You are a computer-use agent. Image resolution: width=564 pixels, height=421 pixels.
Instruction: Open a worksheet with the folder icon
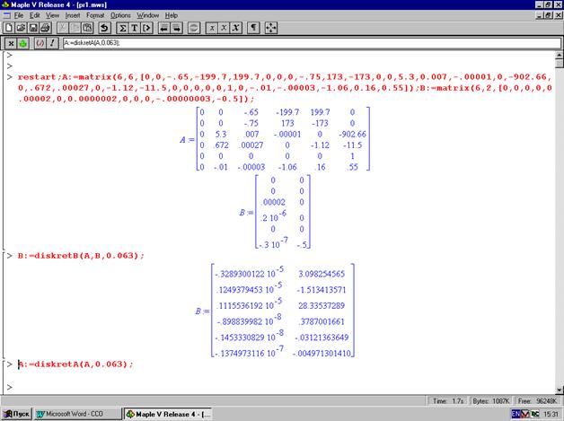[x=21, y=28]
